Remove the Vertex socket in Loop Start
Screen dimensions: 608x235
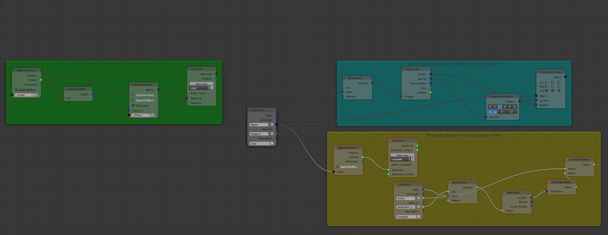tap(418, 198)
